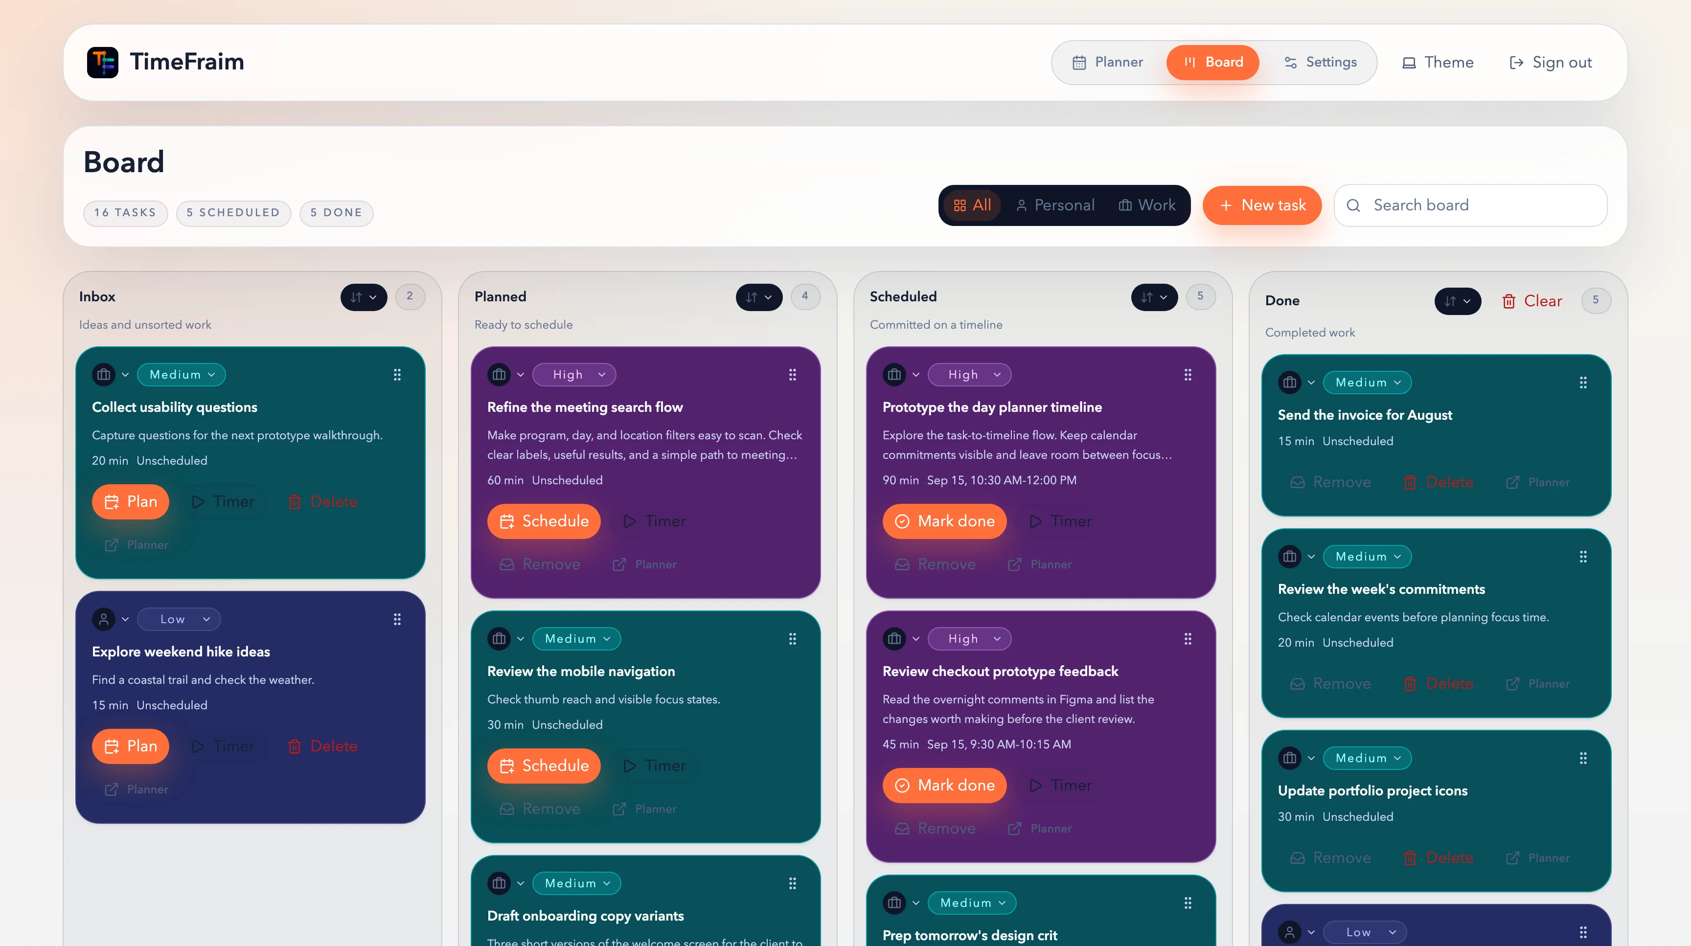
Task: Click drag handle on Review checkout prototype feedback
Action: (1188, 639)
